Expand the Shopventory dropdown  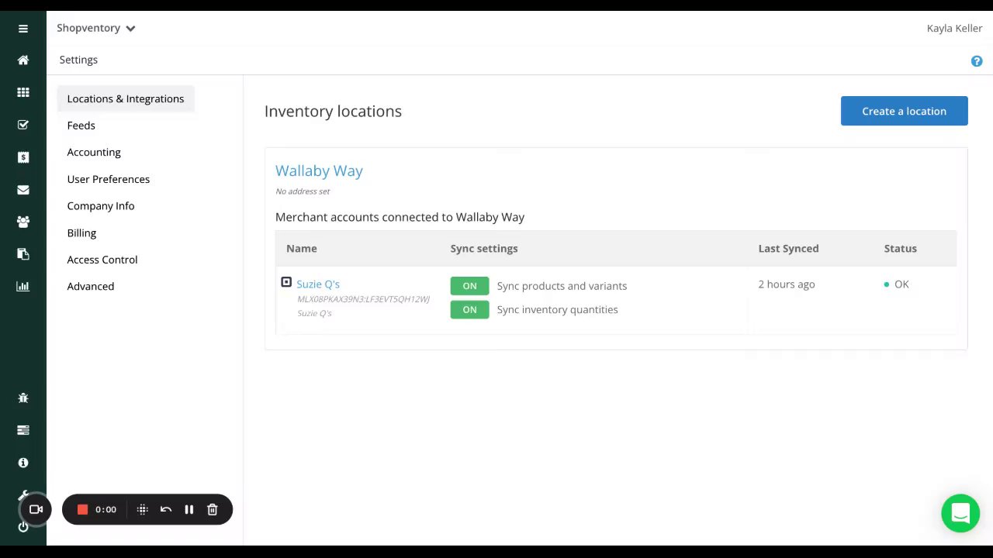pos(96,28)
